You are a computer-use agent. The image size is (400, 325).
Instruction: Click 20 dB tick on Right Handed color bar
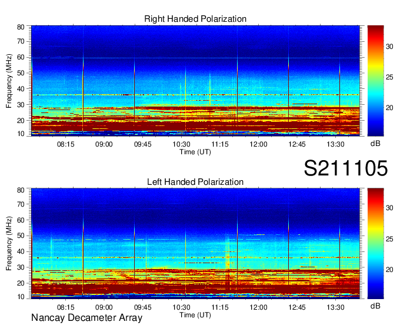click(389, 108)
